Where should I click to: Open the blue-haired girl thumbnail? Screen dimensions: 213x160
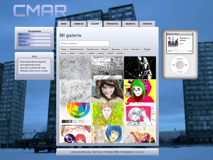click(x=108, y=134)
